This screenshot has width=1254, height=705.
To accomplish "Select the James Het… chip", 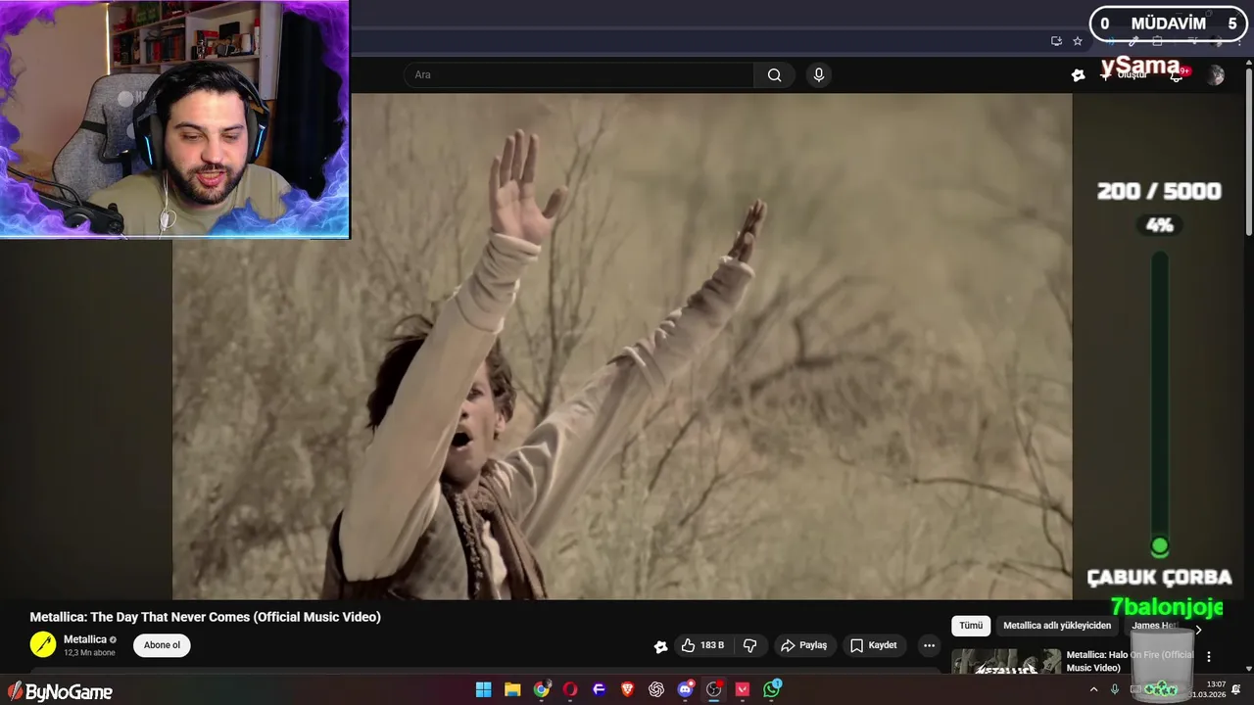I will click(1153, 626).
